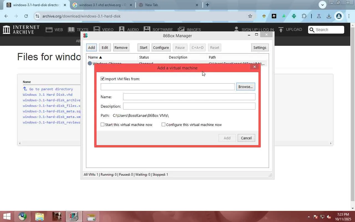Open a new browser tab
Viewport: 355px width, 222px height.
click(207, 5)
